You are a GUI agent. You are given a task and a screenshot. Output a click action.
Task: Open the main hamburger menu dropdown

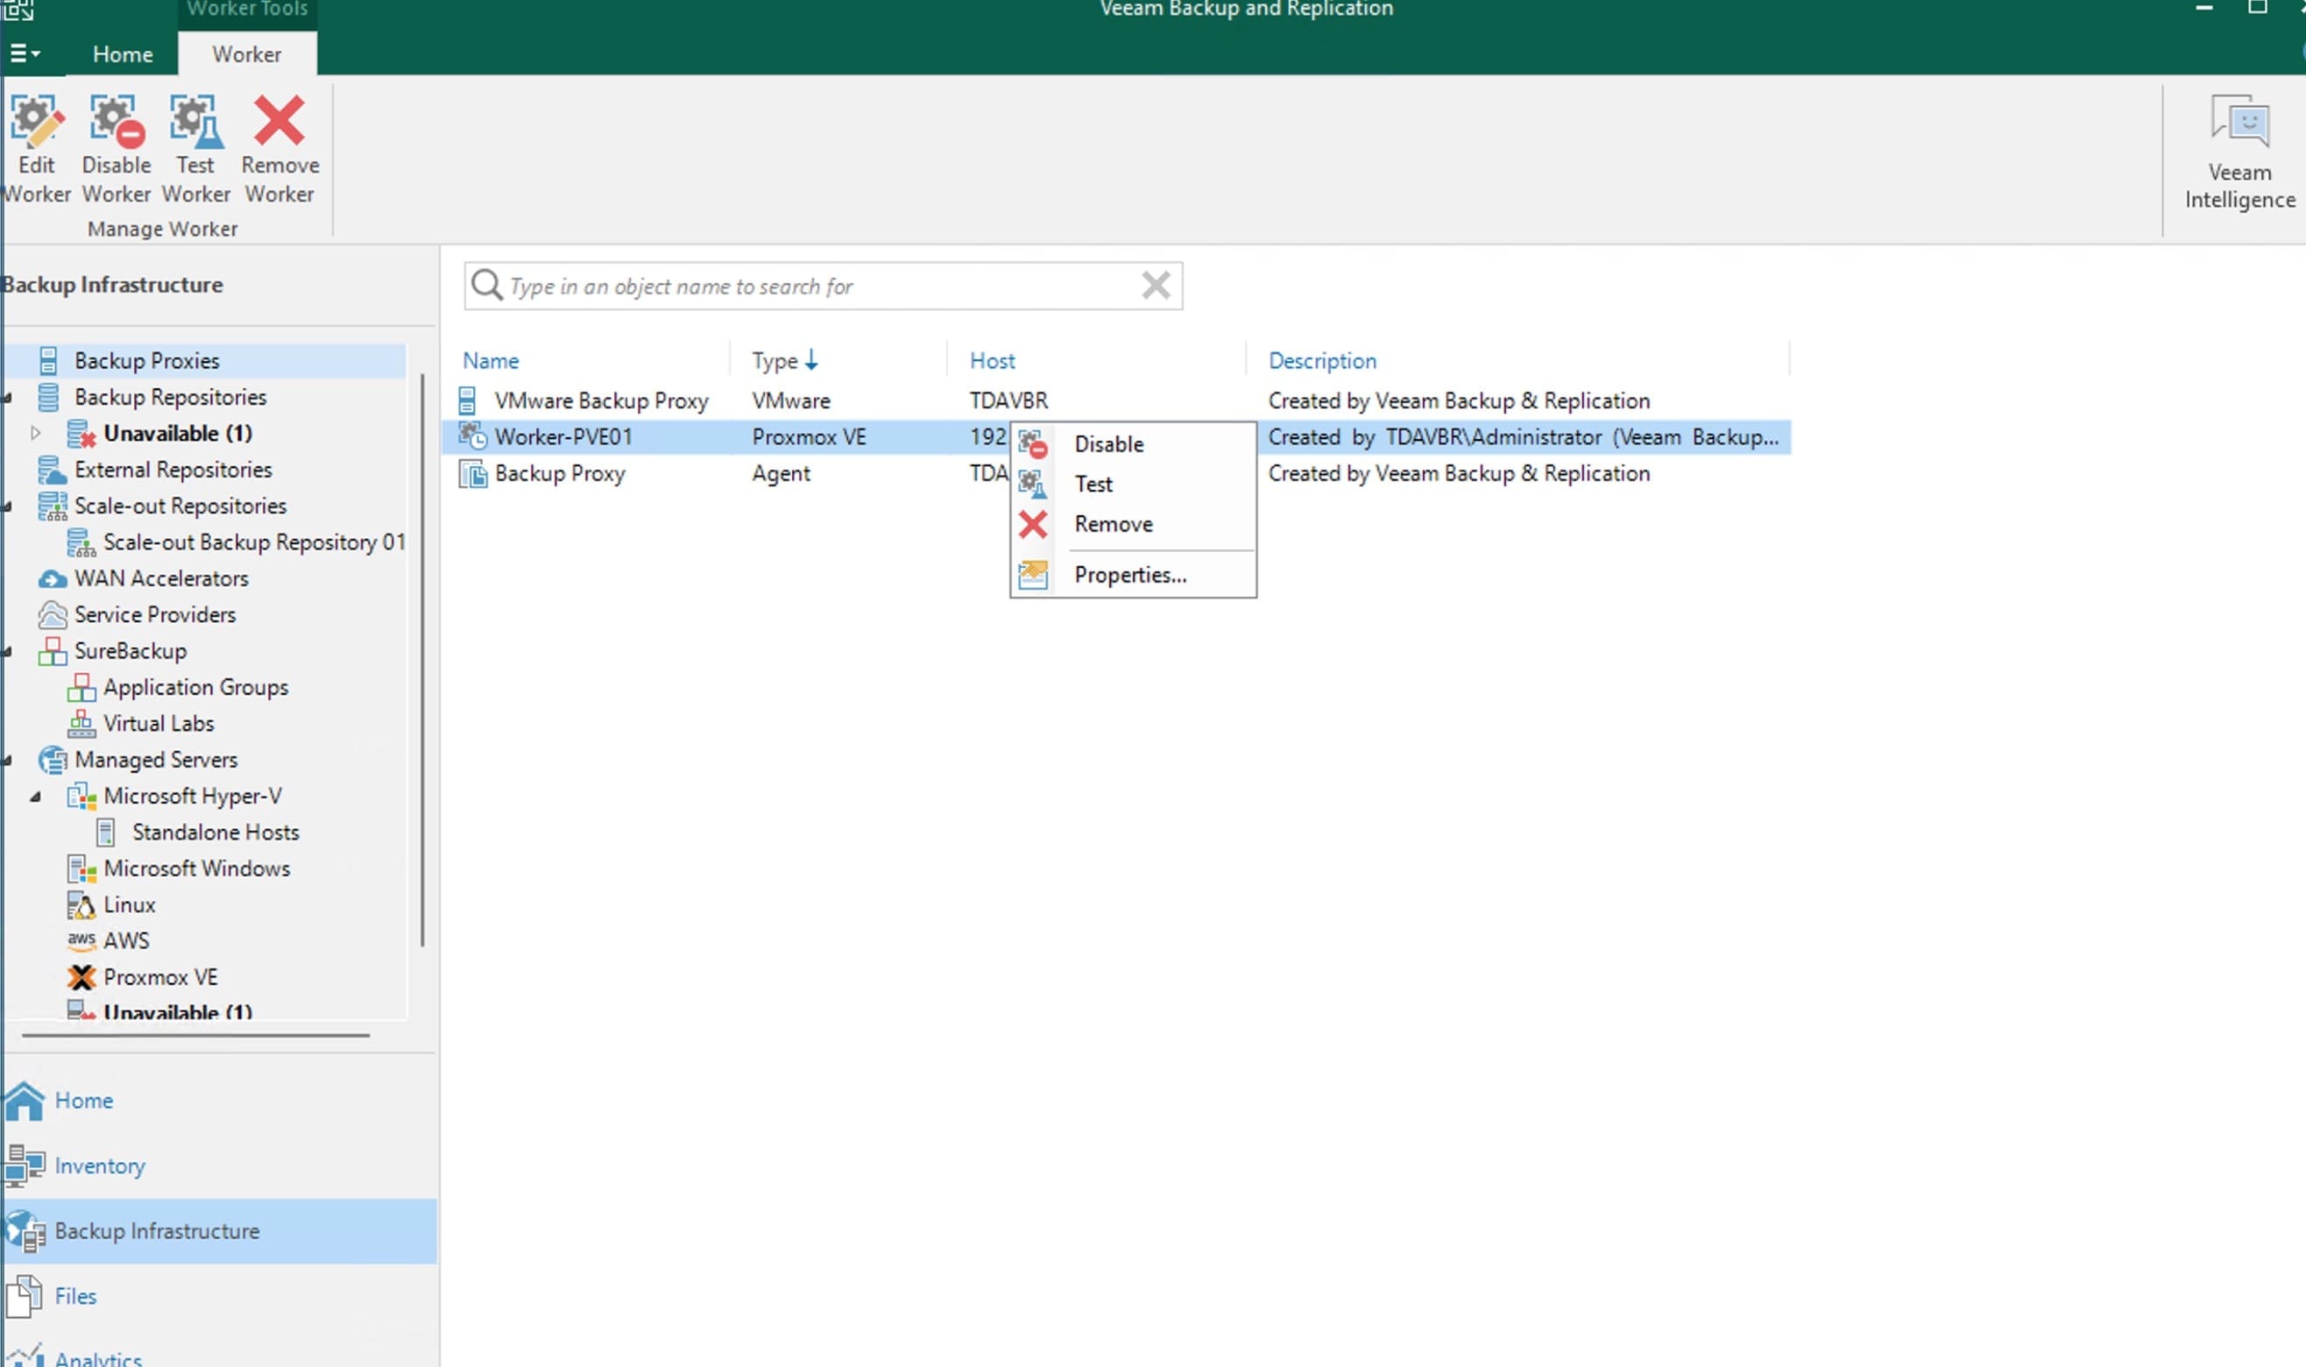coord(25,53)
